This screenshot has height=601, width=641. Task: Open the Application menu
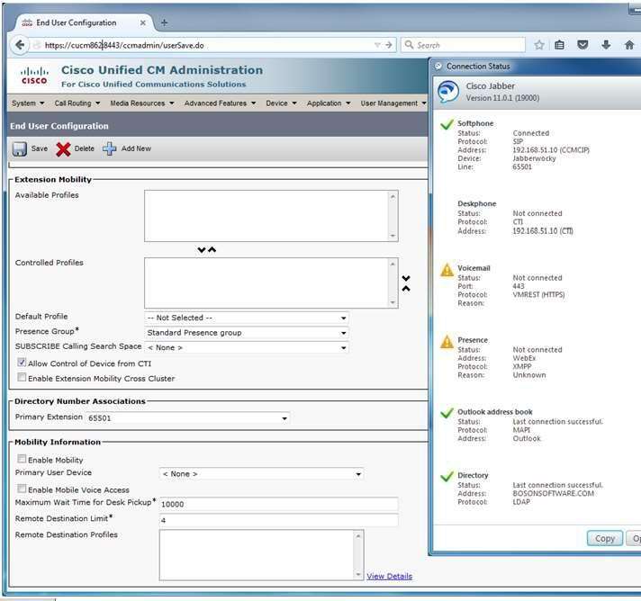[329, 103]
